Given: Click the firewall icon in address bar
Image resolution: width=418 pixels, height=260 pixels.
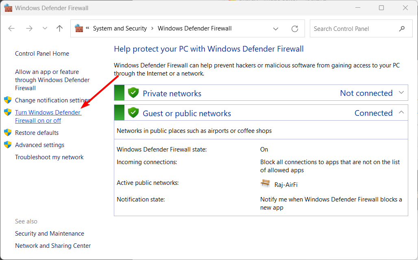Looking at the screenshot, I should (79, 28).
